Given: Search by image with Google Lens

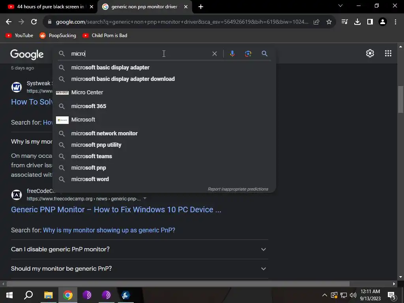Looking at the screenshot, I should pos(248,54).
